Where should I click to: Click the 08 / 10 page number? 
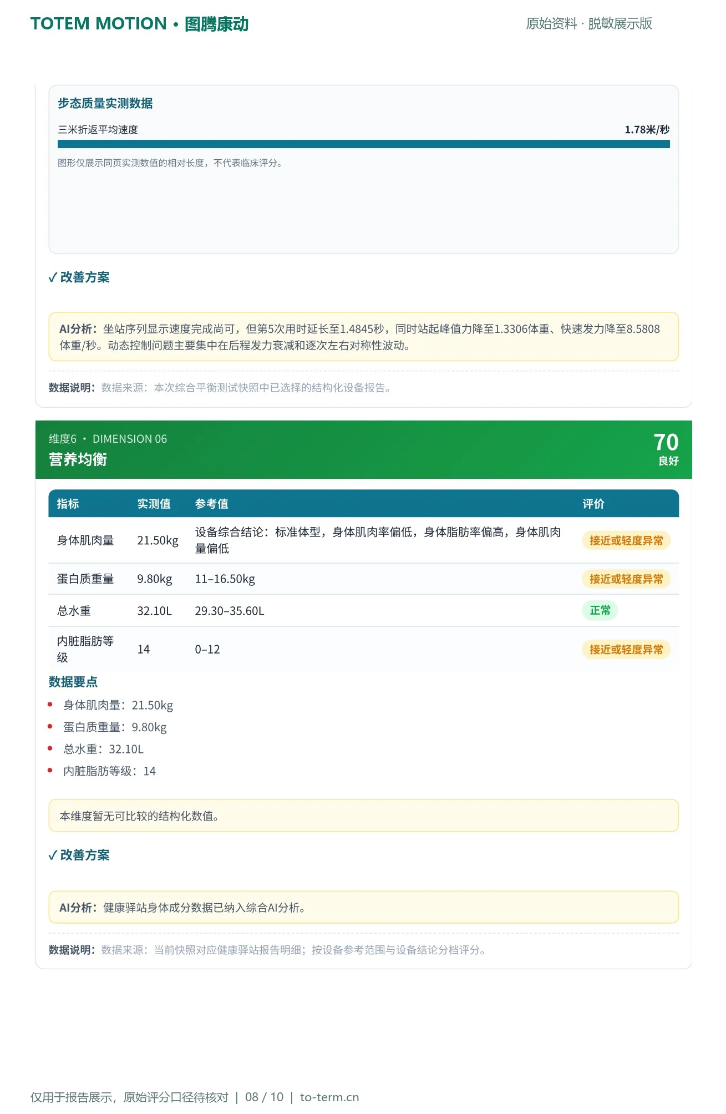coord(264,1097)
